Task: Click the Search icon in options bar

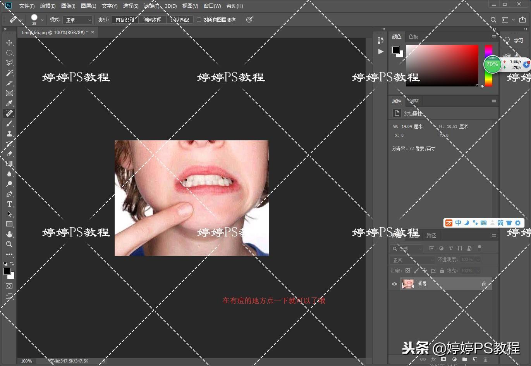Action: click(493, 20)
